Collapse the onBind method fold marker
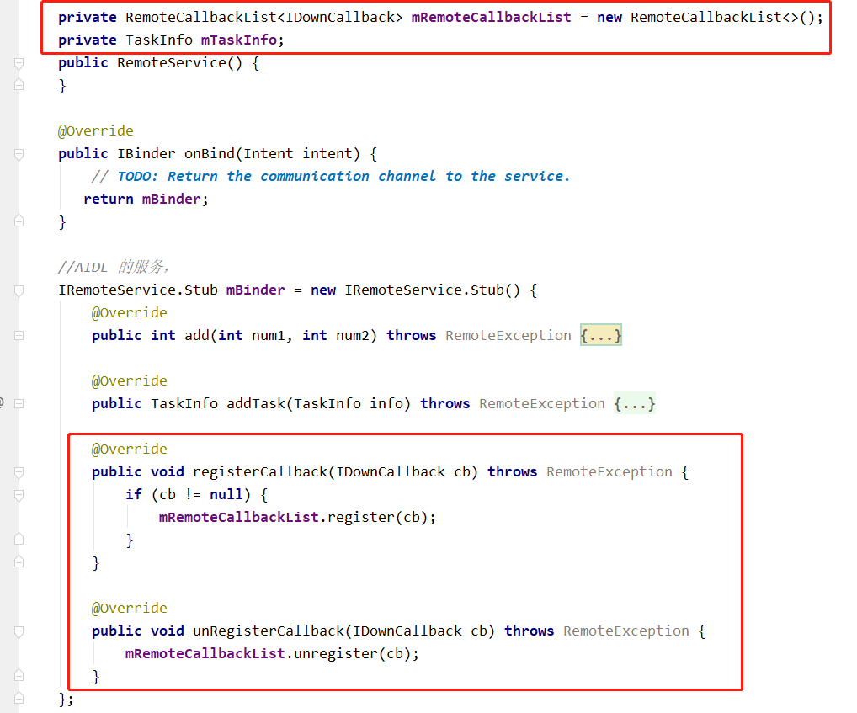The height and width of the screenshot is (713, 857). 19,154
